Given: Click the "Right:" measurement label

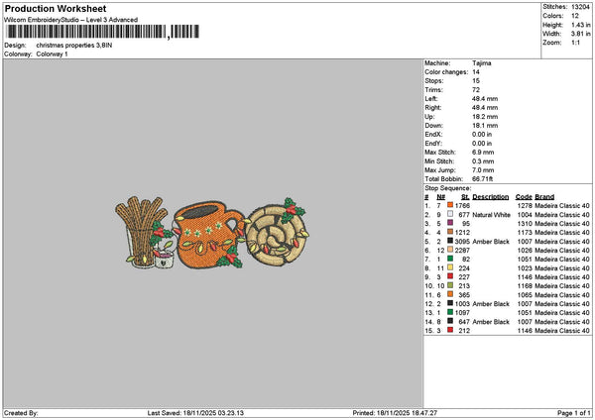Looking at the screenshot, I should point(433,108).
